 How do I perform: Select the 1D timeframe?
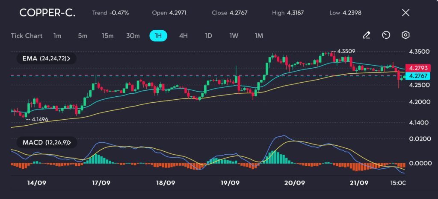pyautogui.click(x=208, y=36)
